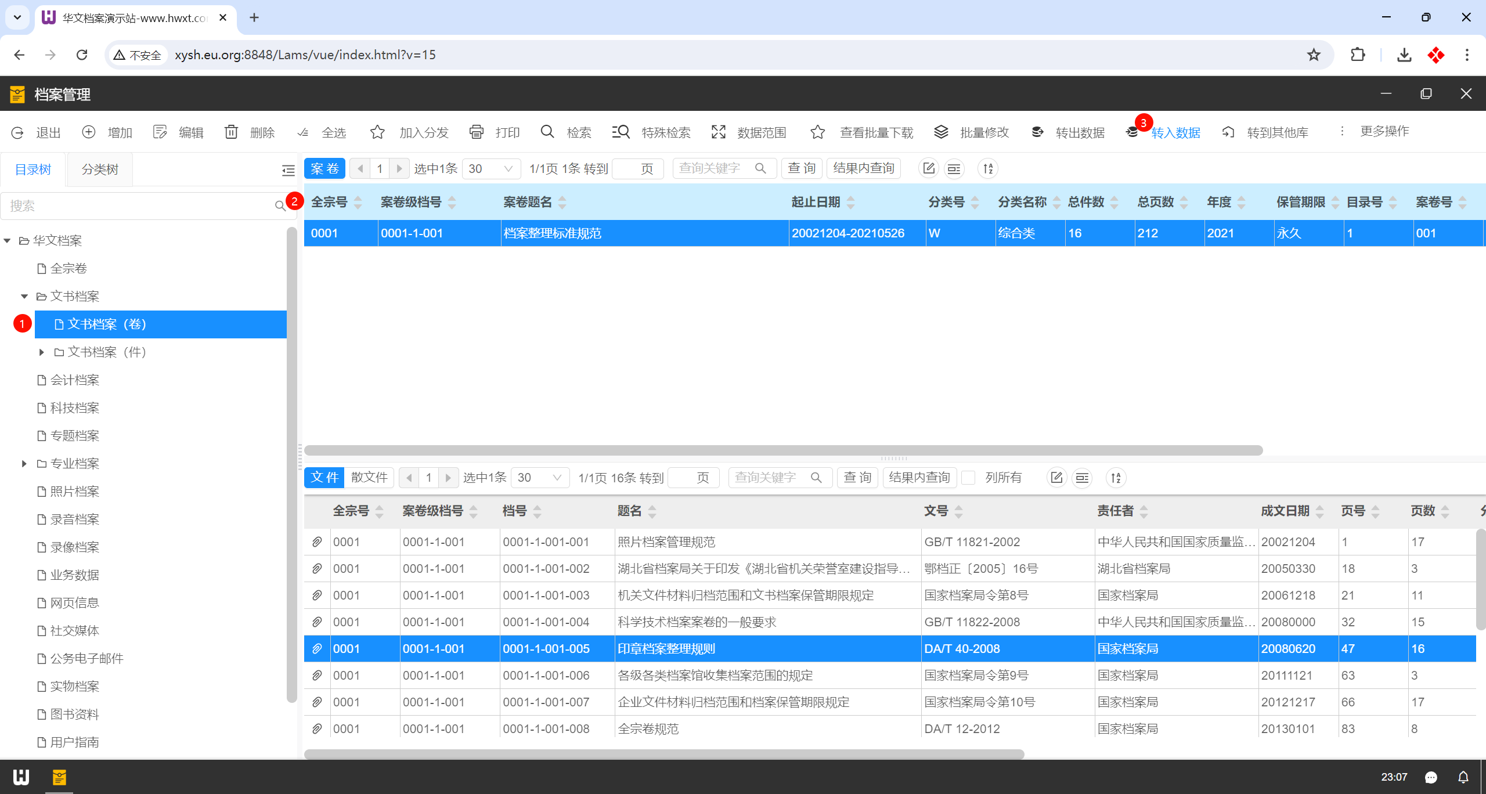Open 特殊检索 search icon
This screenshot has height=794, width=1486.
tap(621, 132)
